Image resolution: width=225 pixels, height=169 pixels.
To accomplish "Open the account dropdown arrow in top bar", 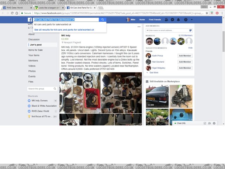I will coord(192,20).
